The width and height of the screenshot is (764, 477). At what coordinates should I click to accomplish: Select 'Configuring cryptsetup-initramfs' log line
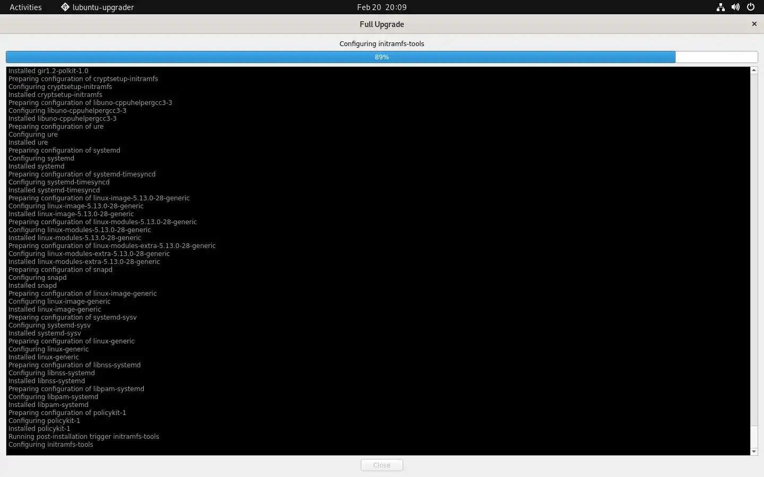point(60,86)
